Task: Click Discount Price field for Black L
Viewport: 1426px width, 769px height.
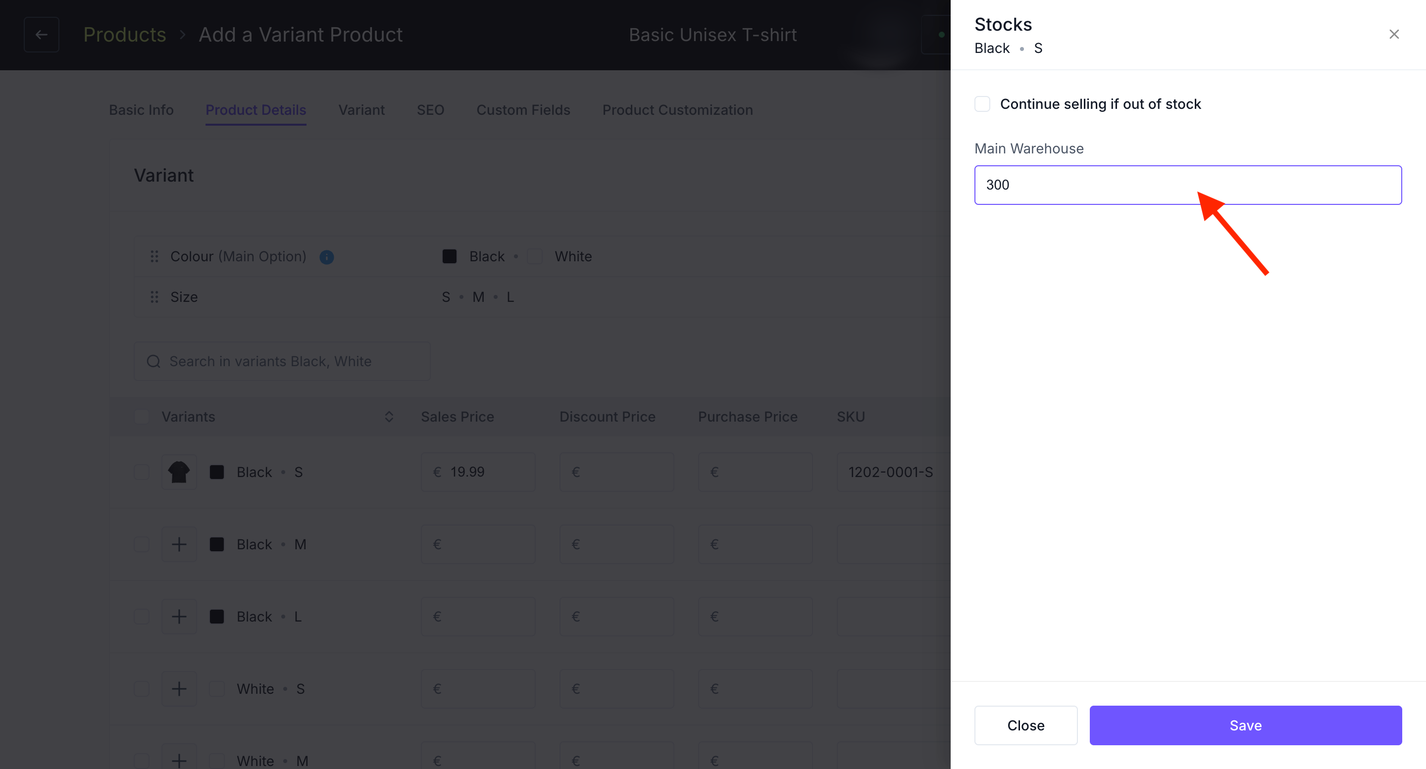Action: click(x=616, y=616)
